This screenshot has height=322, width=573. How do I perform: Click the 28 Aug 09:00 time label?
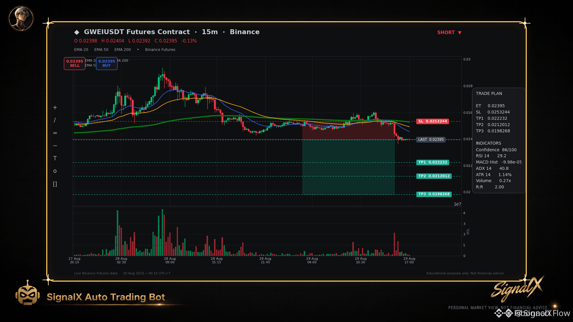[x=170, y=260]
